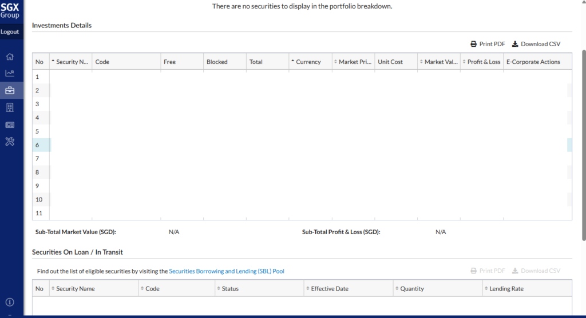The image size is (586, 318).
Task: Click the Code column header in Investments Details
Action: (126, 62)
